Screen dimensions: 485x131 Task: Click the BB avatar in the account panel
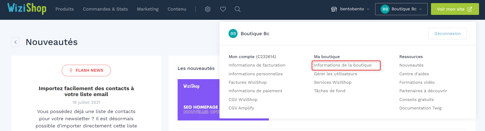233,34
